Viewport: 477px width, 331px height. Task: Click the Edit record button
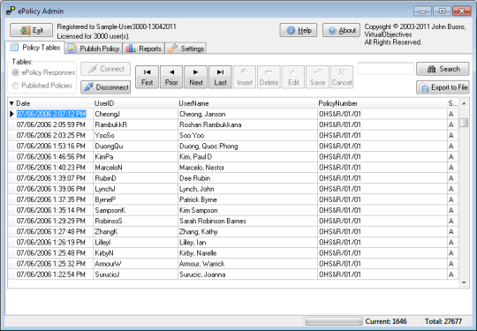293,77
